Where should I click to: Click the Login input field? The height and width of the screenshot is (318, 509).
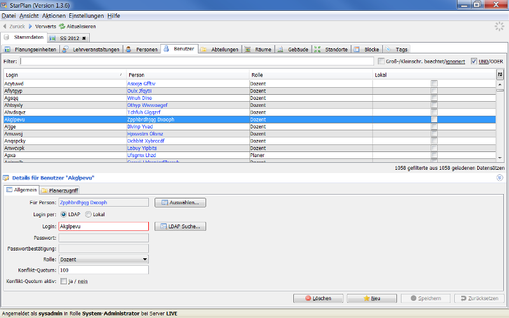click(104, 226)
